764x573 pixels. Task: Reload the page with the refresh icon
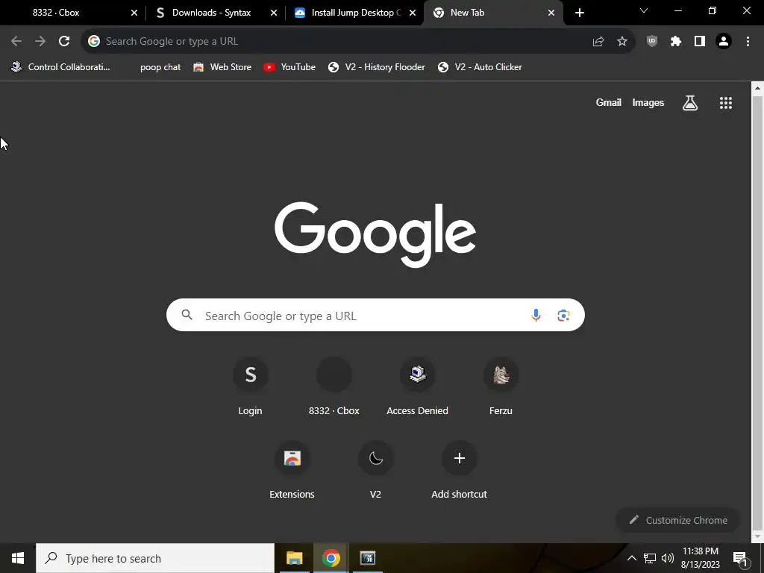coord(64,42)
